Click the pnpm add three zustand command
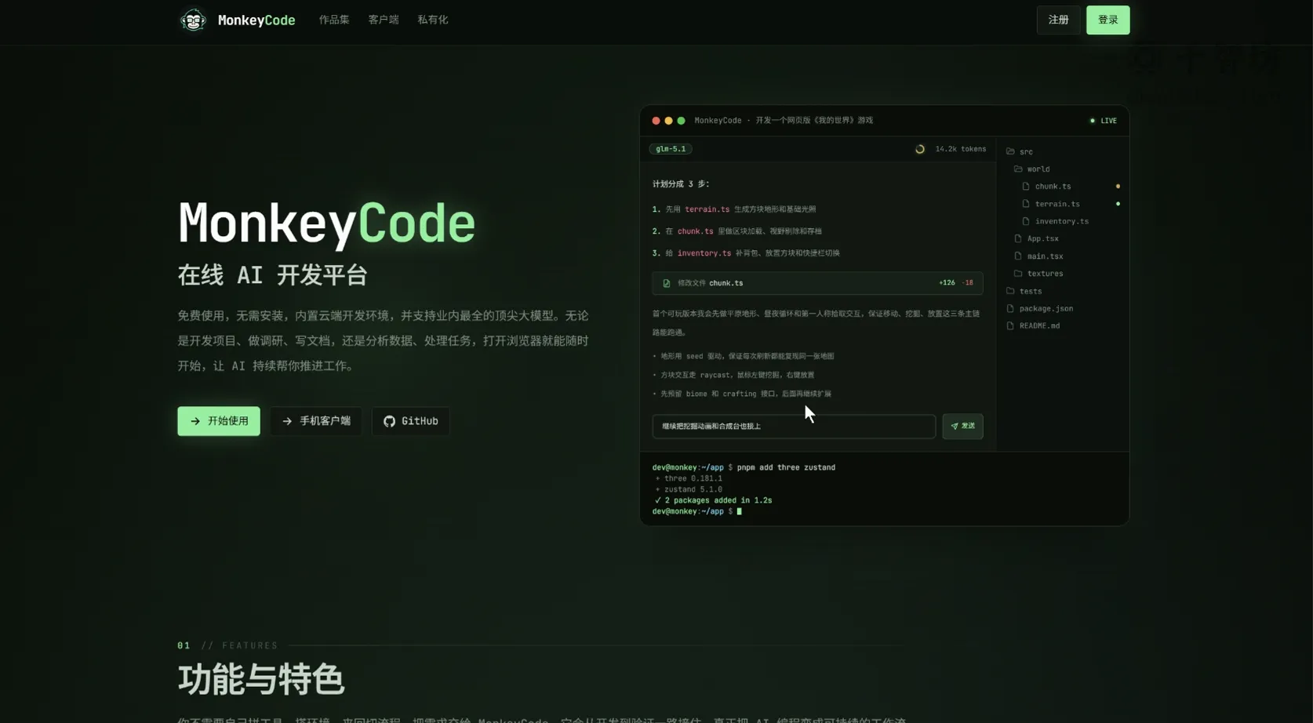This screenshot has height=723, width=1313. (x=786, y=467)
